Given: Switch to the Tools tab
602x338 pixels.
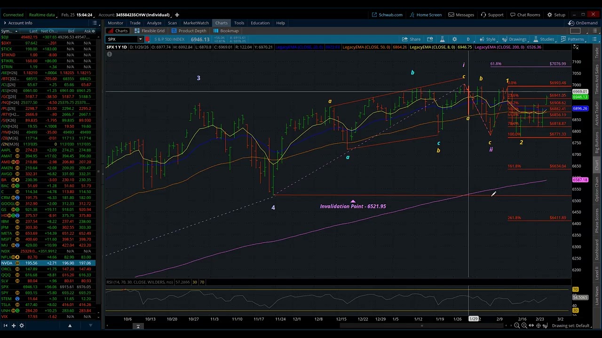Looking at the screenshot, I should [x=239, y=23].
